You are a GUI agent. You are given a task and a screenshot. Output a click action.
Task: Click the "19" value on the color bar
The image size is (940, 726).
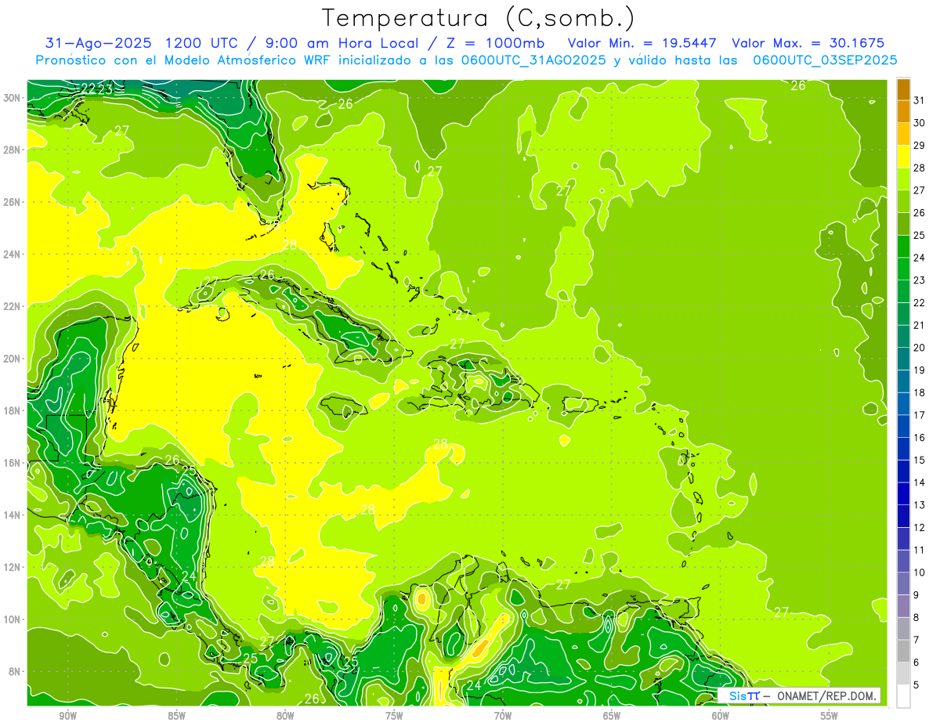tap(920, 370)
